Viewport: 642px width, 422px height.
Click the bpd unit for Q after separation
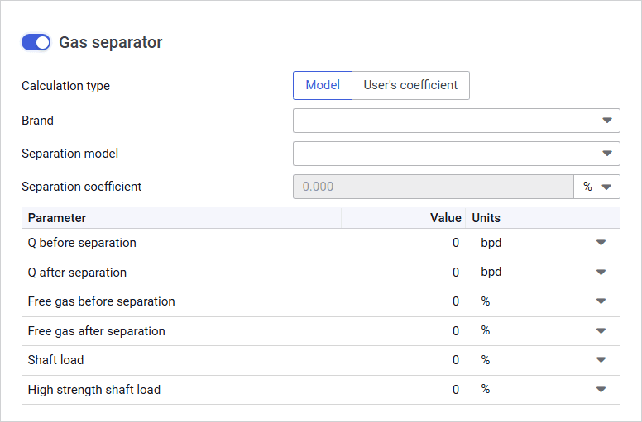pos(491,273)
